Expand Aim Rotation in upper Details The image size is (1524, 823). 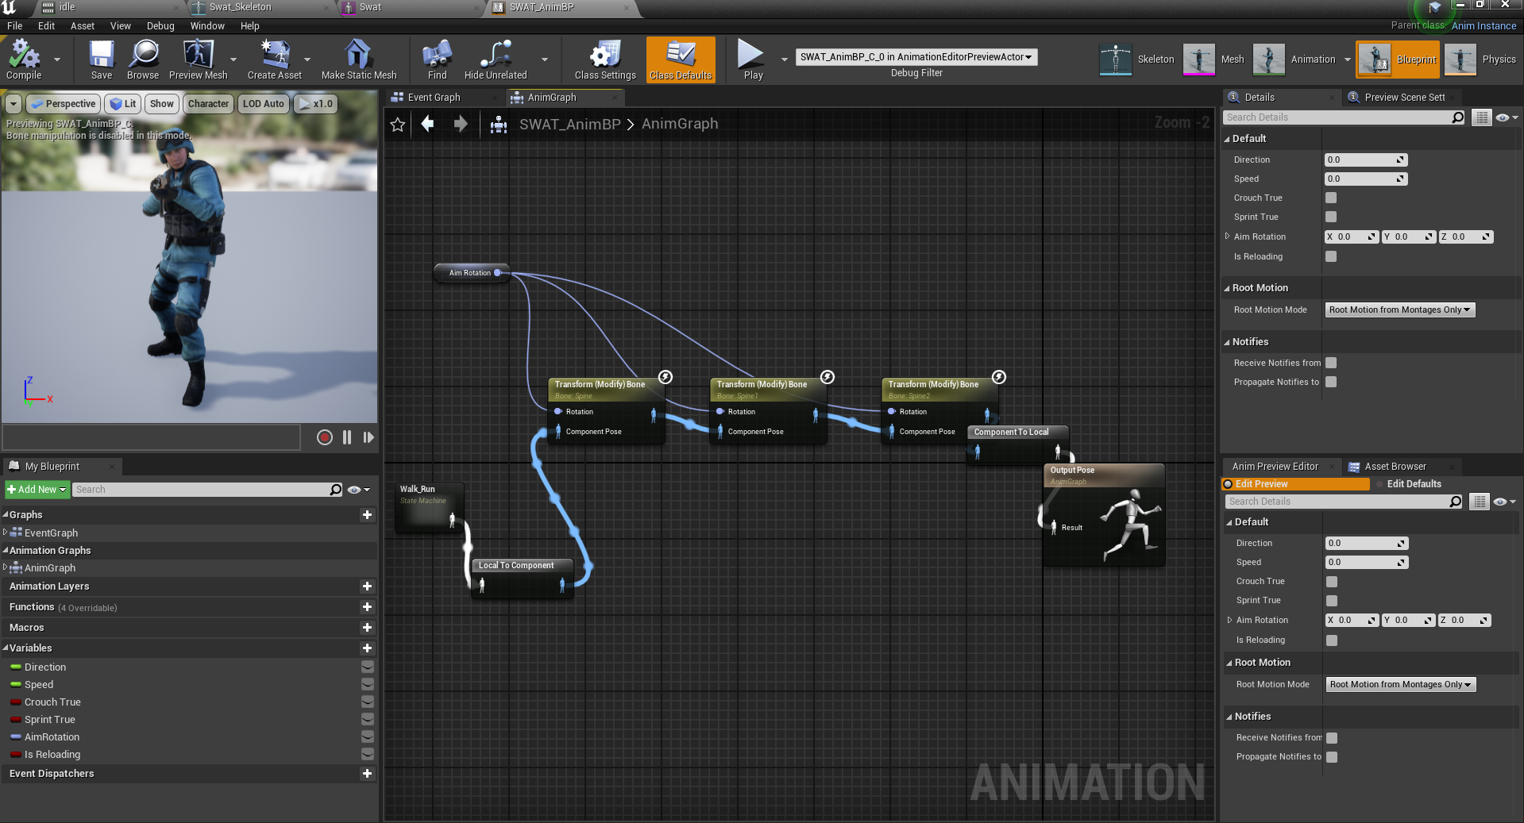pos(1227,237)
